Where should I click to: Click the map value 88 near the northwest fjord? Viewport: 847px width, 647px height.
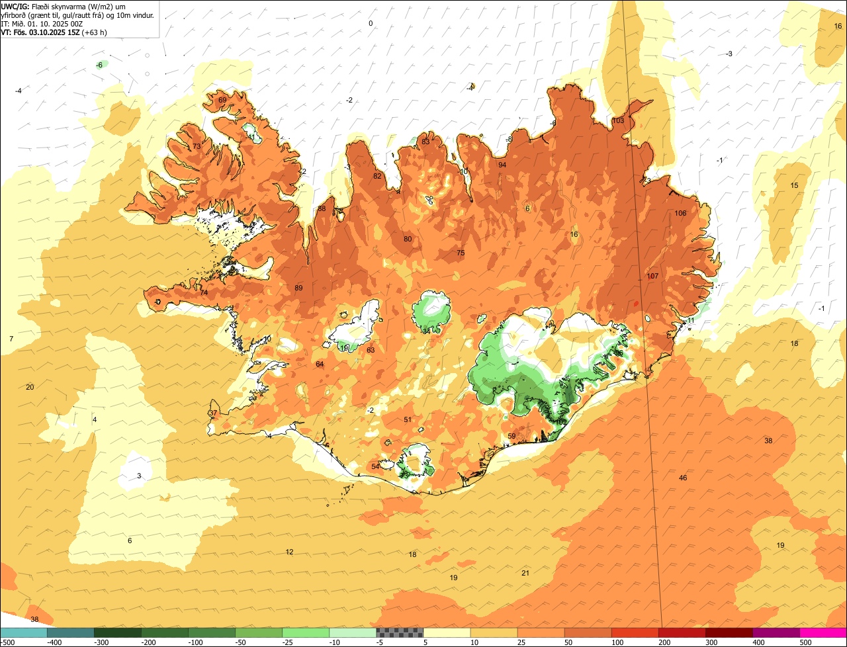click(322, 208)
